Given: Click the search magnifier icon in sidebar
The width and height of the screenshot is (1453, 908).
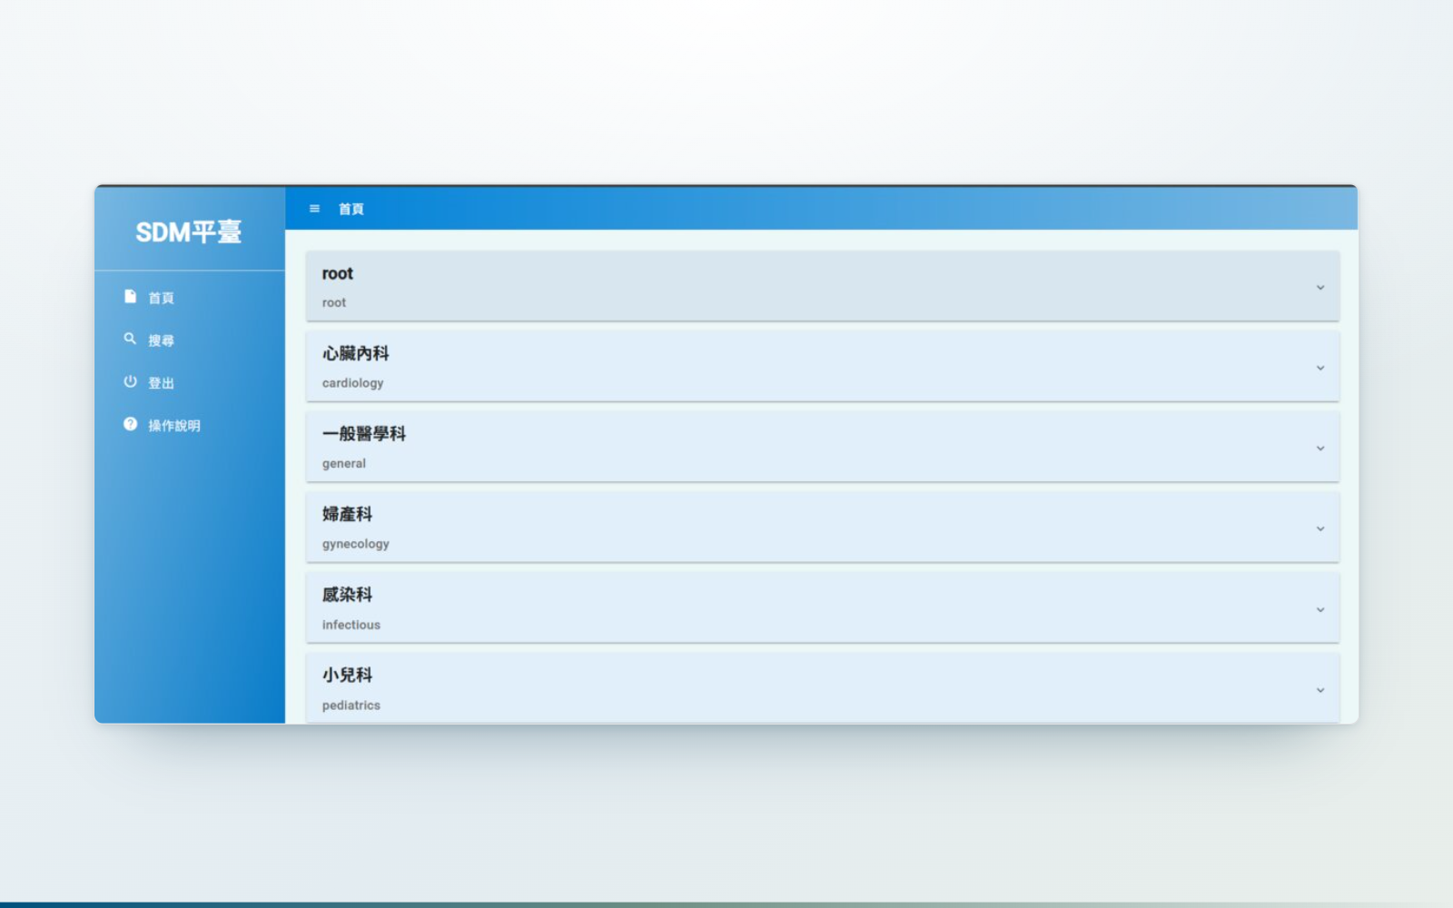Looking at the screenshot, I should 130,339.
